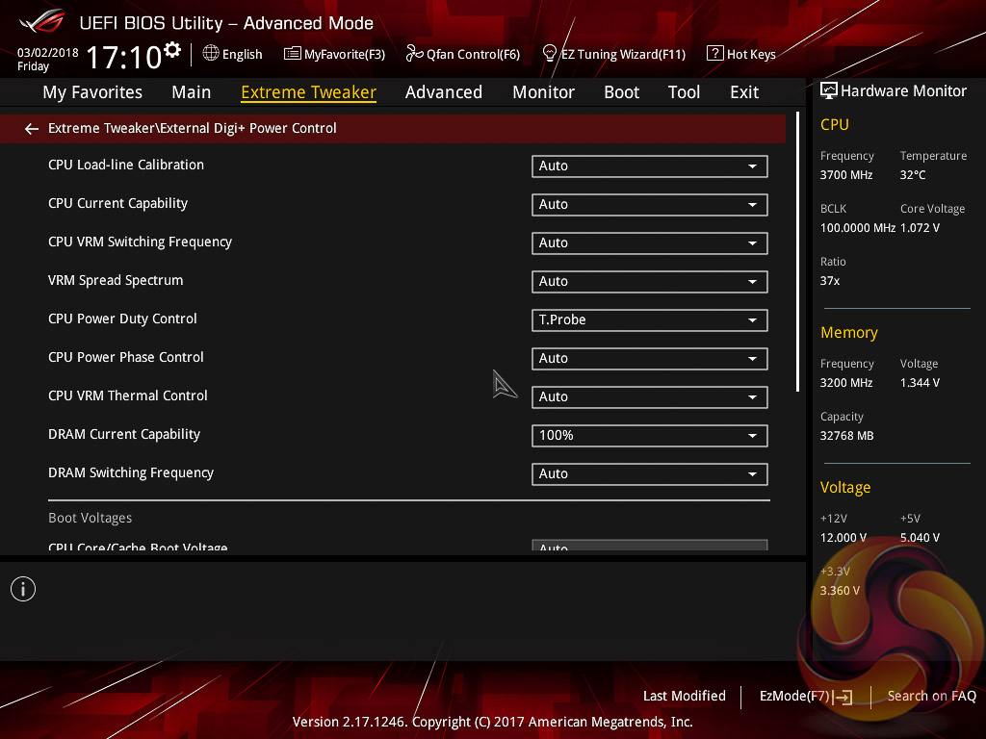
Task: Click BCLK value 100.0000 MHz
Action: (x=858, y=228)
